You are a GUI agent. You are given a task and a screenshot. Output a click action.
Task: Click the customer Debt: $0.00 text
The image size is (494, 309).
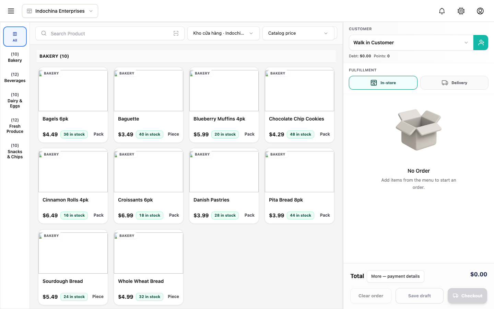click(360, 56)
